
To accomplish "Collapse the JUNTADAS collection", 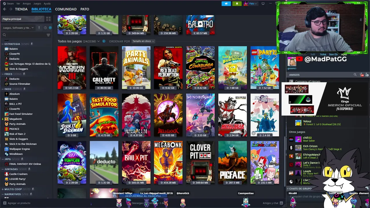I will pos(3,169).
